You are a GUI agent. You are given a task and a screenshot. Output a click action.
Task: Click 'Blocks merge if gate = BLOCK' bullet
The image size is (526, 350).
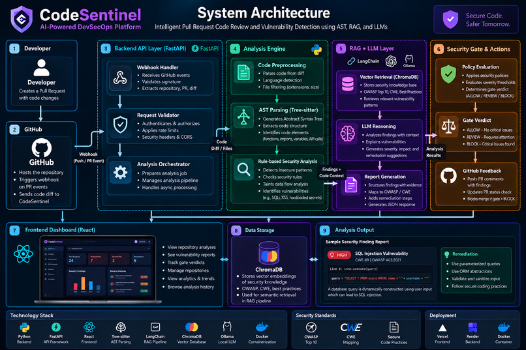(491, 199)
